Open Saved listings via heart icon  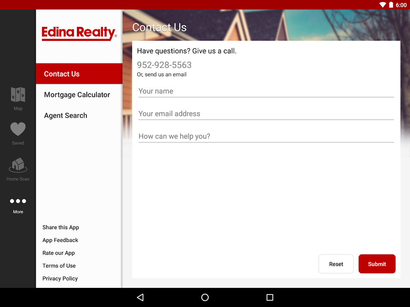click(18, 128)
